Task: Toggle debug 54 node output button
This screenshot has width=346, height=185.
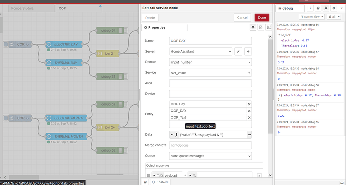Action: (126, 30)
